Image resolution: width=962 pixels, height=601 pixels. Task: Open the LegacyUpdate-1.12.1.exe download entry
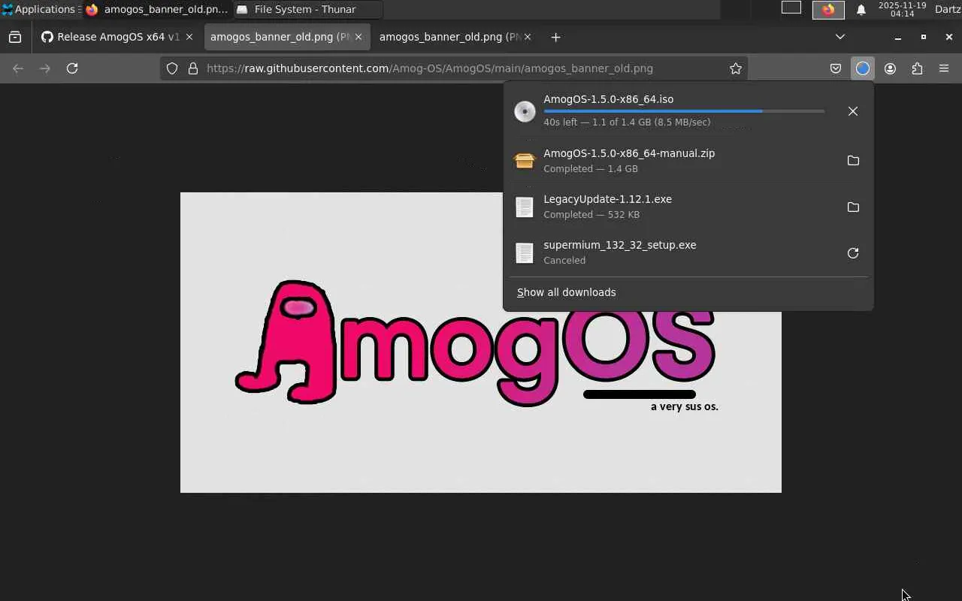click(669, 207)
